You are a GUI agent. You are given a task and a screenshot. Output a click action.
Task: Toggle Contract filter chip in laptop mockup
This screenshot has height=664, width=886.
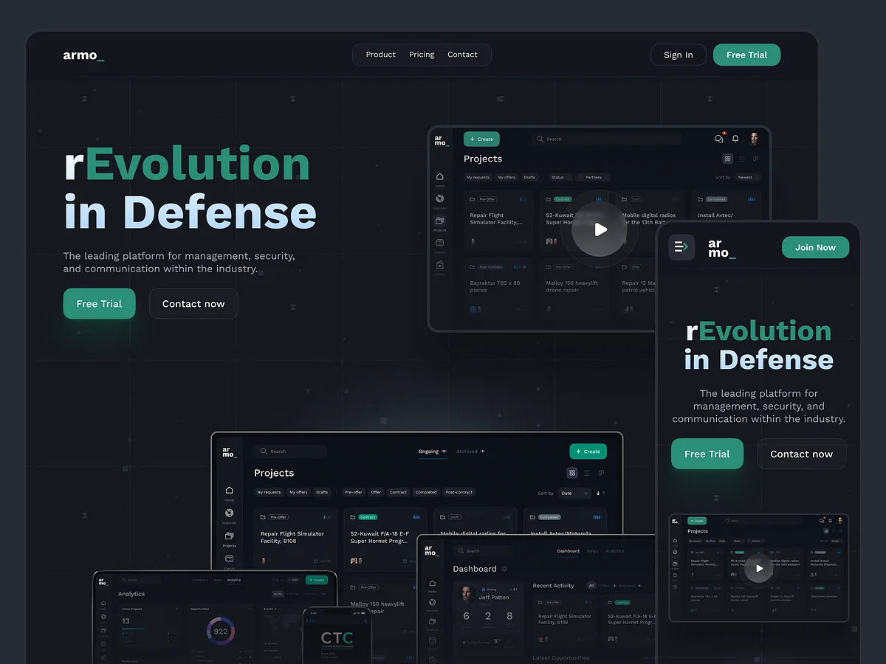pos(398,492)
